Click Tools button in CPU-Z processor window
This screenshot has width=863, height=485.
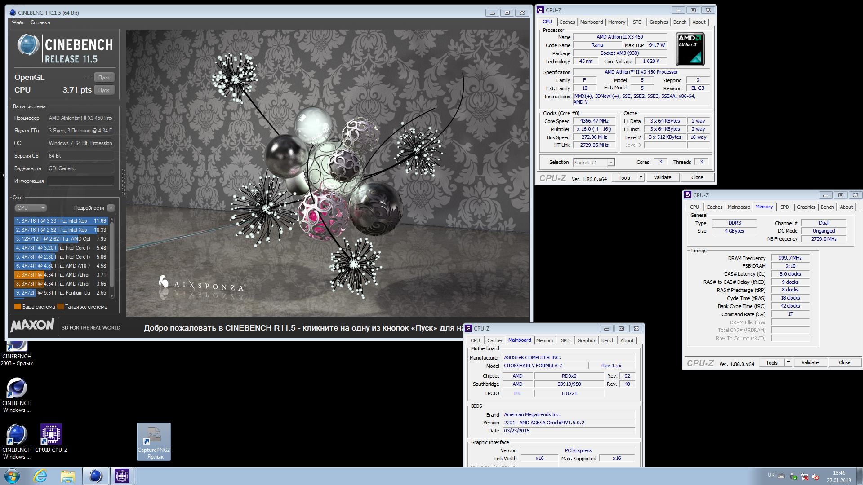coord(624,177)
